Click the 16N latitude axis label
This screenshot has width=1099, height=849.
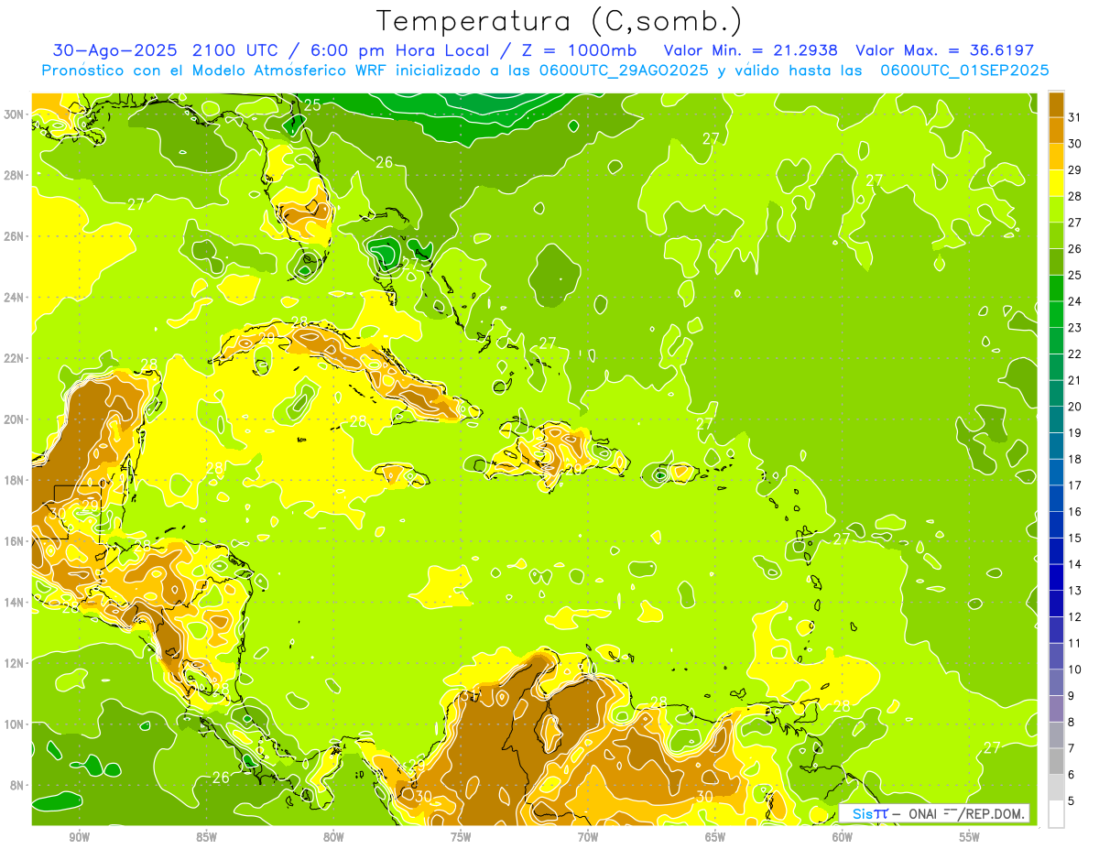coord(14,541)
